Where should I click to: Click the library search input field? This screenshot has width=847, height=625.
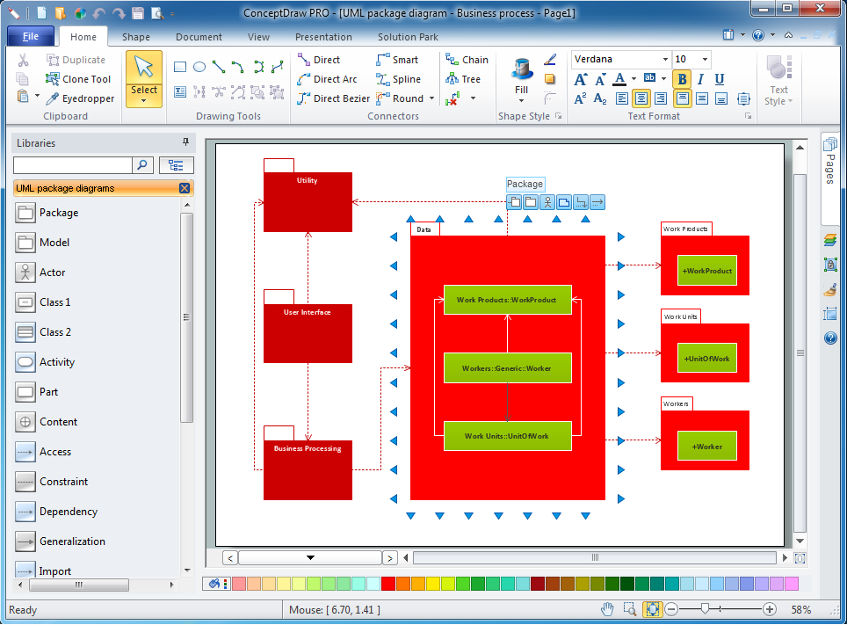point(72,165)
